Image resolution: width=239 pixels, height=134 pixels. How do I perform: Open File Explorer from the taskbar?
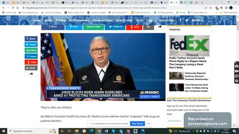tap(77, 131)
